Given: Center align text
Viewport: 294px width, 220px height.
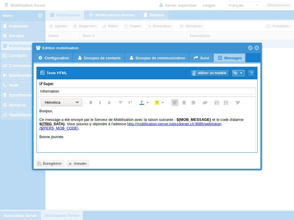Looking at the screenshot, I should click(x=184, y=103).
